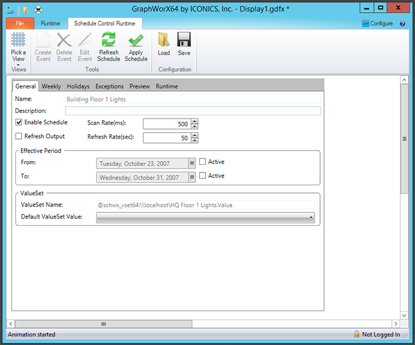
Task: Uncheck the Enable Schedule checkbox
Action: (19, 122)
